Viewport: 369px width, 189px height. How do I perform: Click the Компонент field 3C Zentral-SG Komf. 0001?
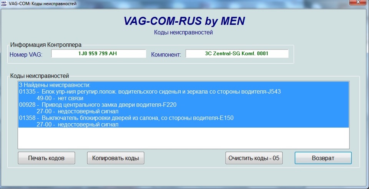point(237,54)
